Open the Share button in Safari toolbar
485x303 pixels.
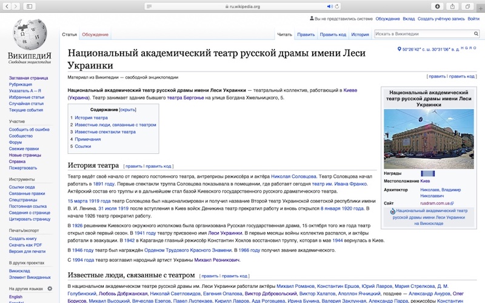click(452, 6)
